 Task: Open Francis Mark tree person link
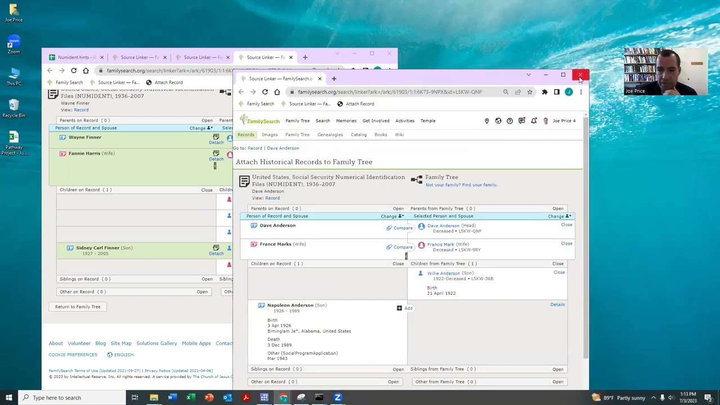pyautogui.click(x=440, y=245)
